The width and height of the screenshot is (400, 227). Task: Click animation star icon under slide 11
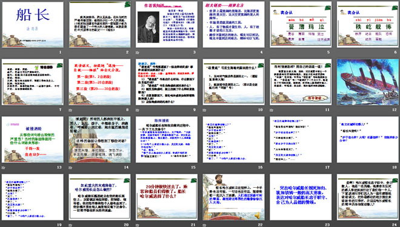point(272,110)
